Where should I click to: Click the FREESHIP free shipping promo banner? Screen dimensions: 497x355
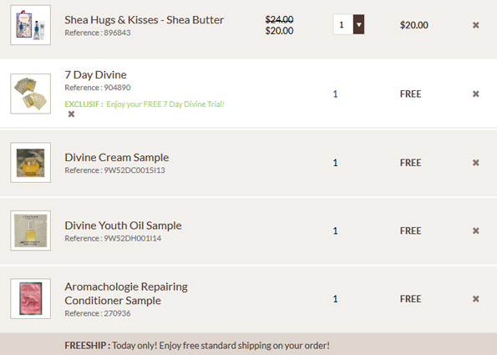point(249,344)
